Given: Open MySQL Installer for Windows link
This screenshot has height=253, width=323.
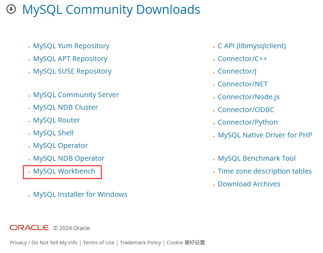Looking at the screenshot, I should [80, 194].
